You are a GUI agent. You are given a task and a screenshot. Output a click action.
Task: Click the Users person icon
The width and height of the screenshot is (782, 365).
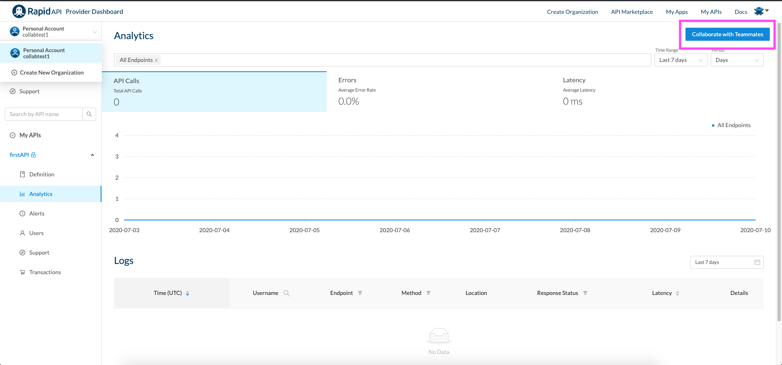pyautogui.click(x=22, y=233)
